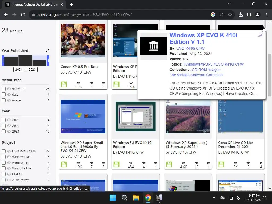Open File Explorer from taskbar
The height and width of the screenshot is (204, 272).
pos(136,198)
